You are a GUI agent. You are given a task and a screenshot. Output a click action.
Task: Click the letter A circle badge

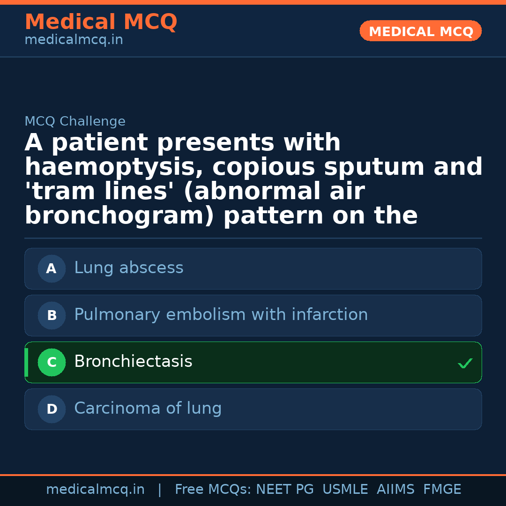coord(52,268)
